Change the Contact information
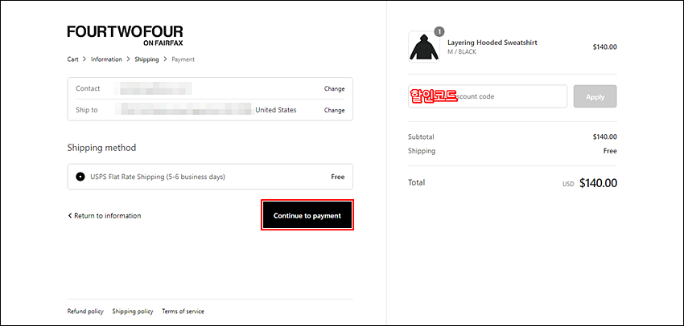This screenshot has height=326, width=684. [334, 88]
